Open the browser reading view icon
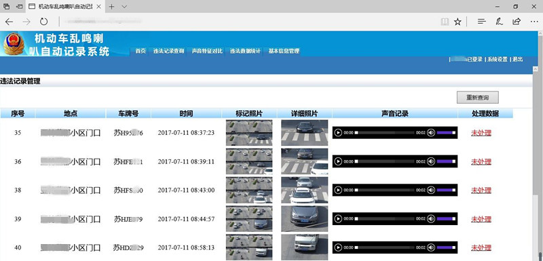The width and height of the screenshot is (543, 261). (x=445, y=22)
